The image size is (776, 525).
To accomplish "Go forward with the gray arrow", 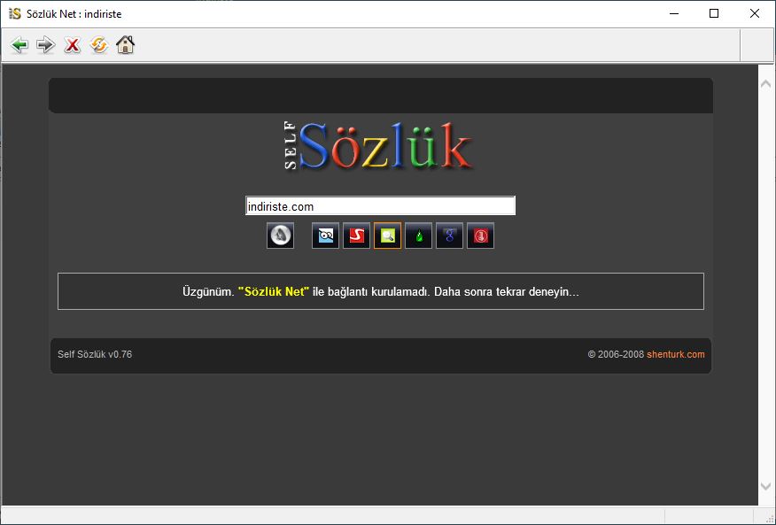I will 45,45.
